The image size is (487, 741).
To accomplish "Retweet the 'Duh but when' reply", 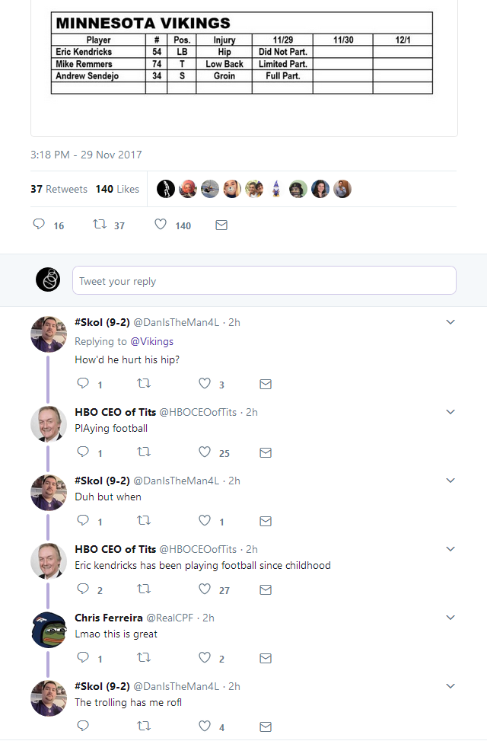I will [x=144, y=521].
